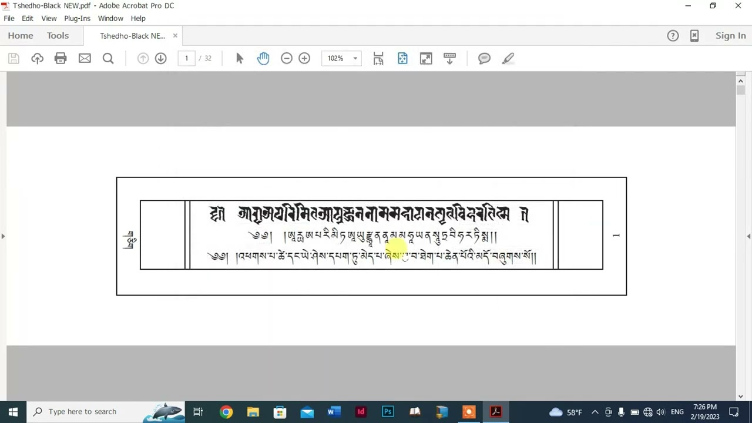Launch Google Chrome from taskbar

(226, 412)
